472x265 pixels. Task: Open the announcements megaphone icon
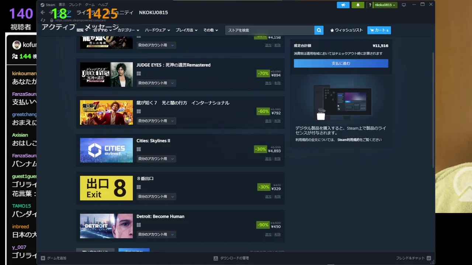pos(343,5)
